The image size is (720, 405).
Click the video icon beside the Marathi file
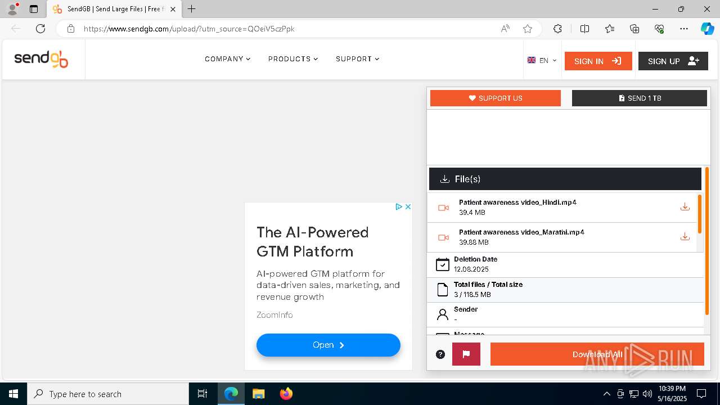pyautogui.click(x=443, y=237)
